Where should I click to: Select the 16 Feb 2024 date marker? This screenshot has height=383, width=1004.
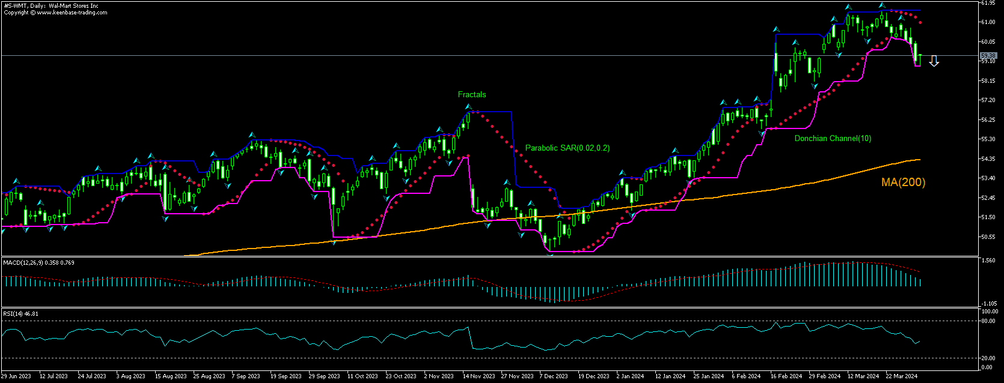click(786, 376)
